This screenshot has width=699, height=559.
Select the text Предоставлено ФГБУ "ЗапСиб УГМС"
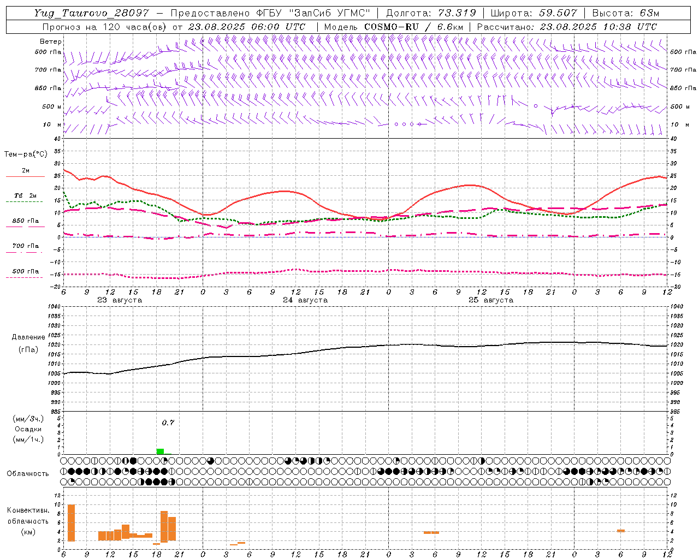(x=270, y=13)
